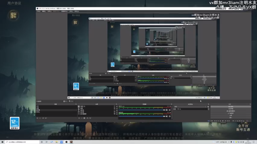Lock the second text source
Viewport: 257px width, 144px height.
pyautogui.click(x=117, y=110)
